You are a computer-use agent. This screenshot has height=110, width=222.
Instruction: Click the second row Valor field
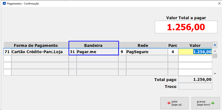(x=195, y=59)
